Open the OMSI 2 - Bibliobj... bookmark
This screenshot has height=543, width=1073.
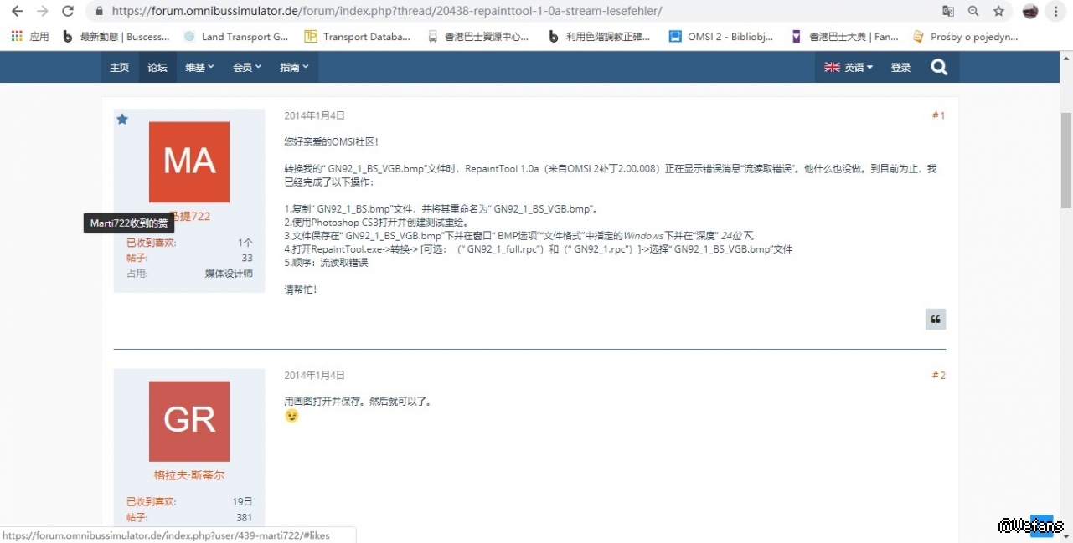tap(721, 37)
